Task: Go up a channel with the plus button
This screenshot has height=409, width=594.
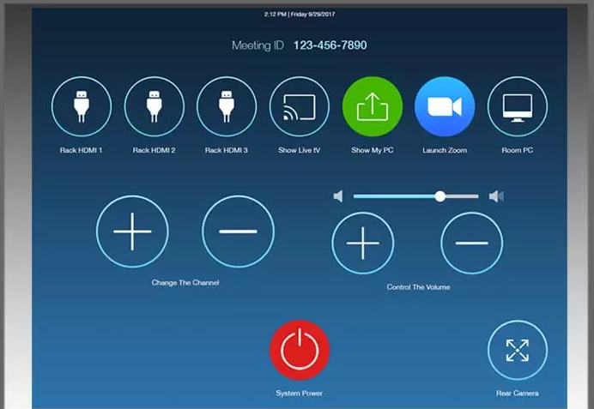Action: [x=132, y=232]
